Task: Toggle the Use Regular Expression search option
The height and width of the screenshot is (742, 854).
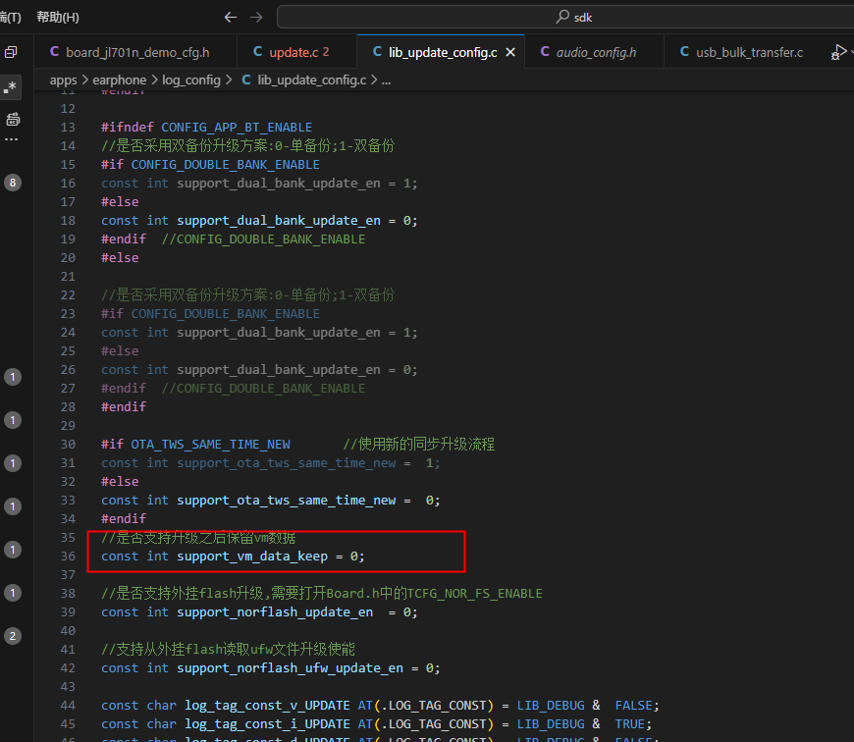Action: click(x=12, y=87)
